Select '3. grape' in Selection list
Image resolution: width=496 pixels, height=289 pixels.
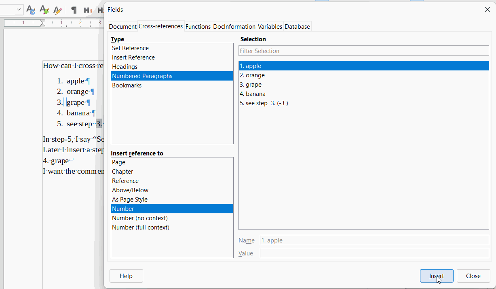click(251, 85)
